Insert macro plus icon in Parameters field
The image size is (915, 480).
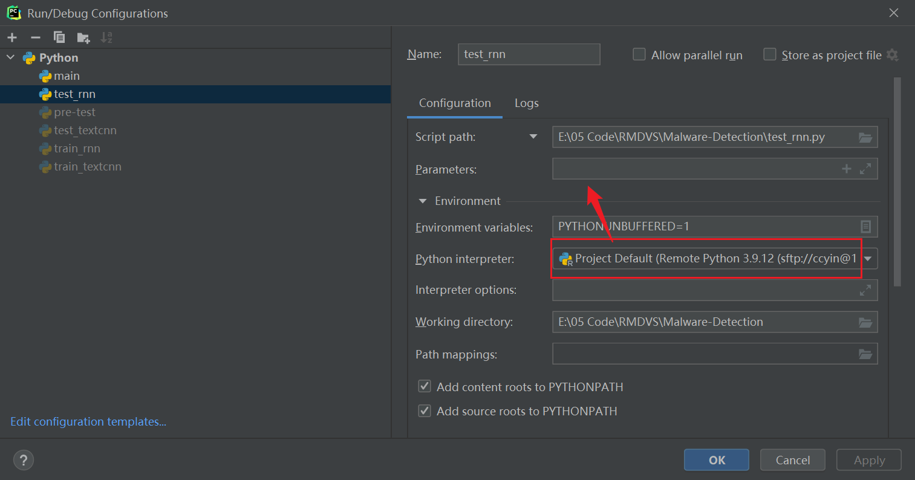click(847, 169)
